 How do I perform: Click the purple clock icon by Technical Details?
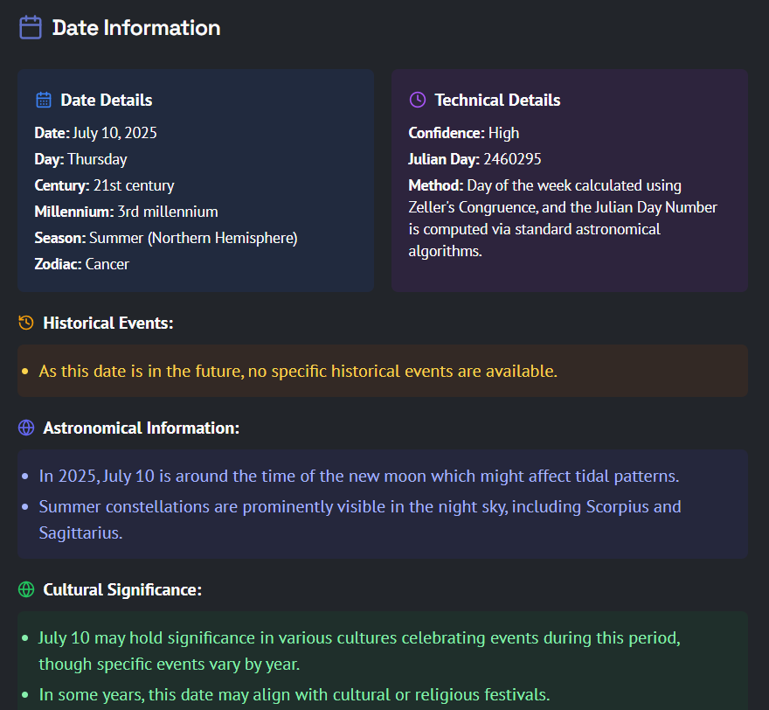tap(418, 100)
